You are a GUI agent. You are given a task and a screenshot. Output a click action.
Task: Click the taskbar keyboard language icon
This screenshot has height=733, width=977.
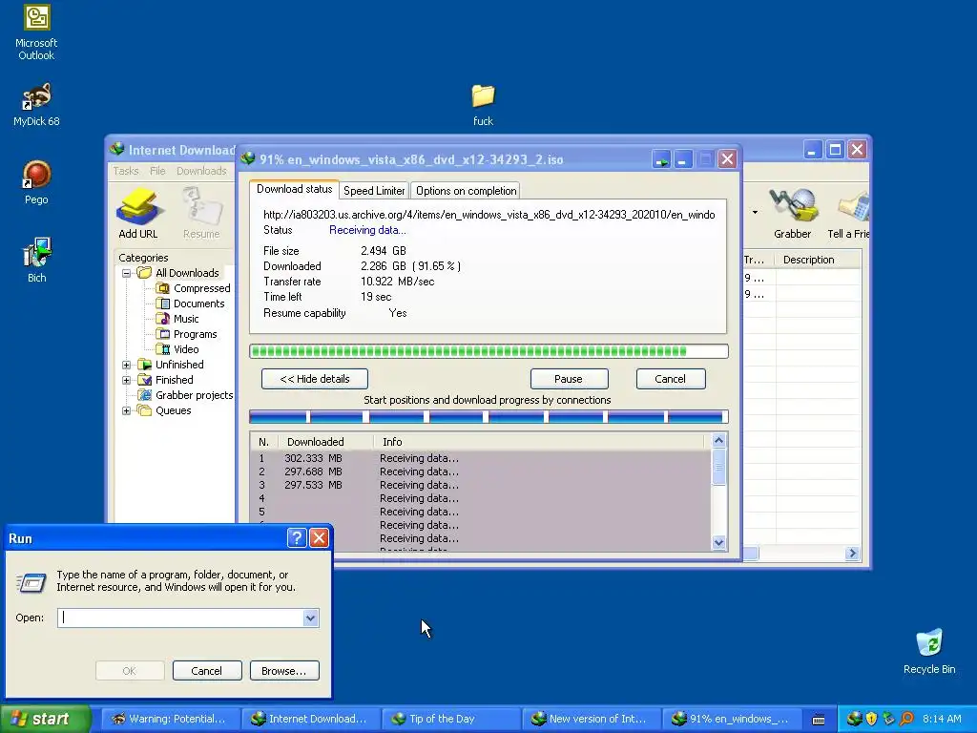pyautogui.click(x=820, y=720)
